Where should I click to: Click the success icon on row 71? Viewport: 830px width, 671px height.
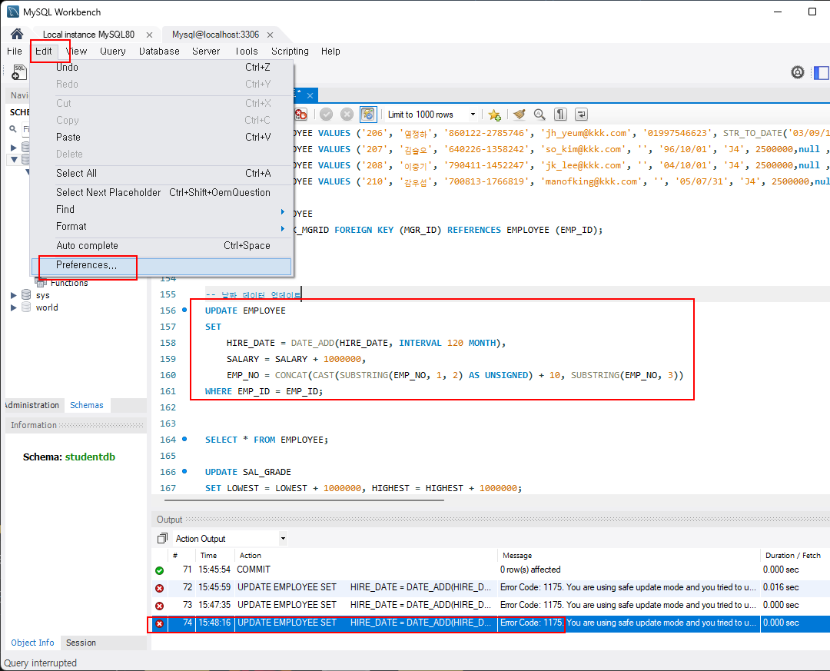point(159,570)
